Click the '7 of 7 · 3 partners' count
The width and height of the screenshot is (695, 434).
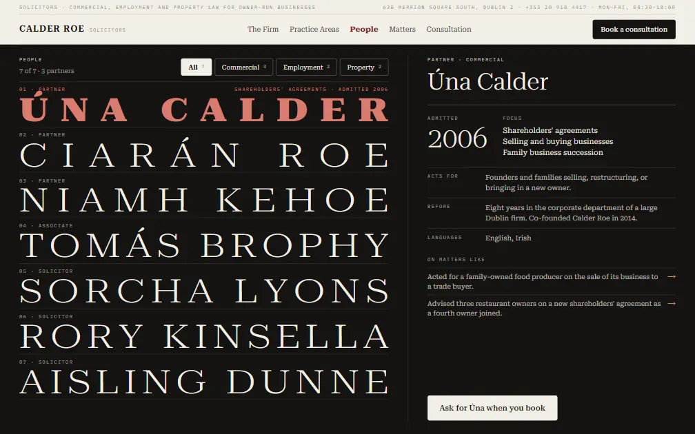pyautogui.click(x=47, y=71)
